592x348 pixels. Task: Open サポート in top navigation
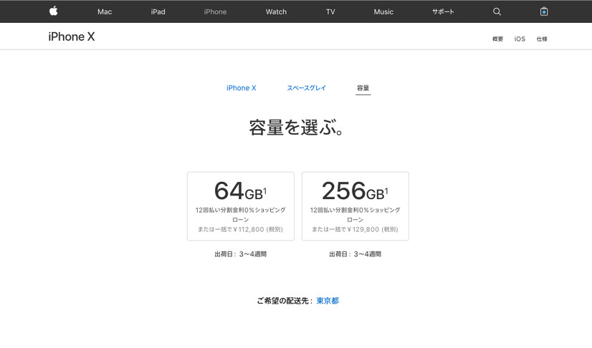point(443,11)
